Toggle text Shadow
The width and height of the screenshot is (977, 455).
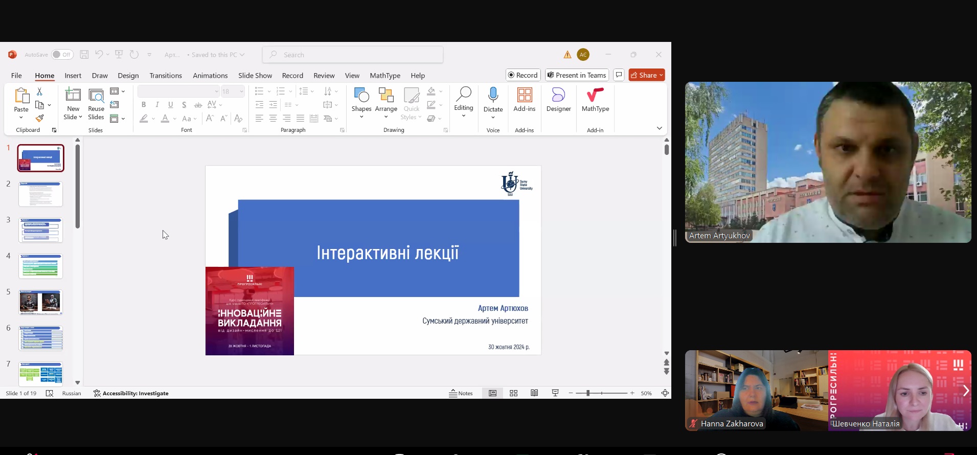(x=184, y=105)
